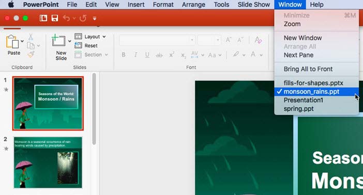Open Customize Quick Access Toolbar dropdown
363x195 pixels.
point(95,18)
